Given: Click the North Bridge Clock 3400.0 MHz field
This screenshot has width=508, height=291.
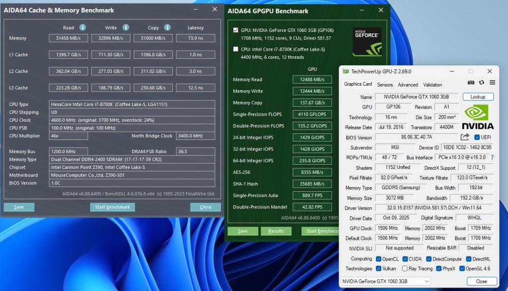Looking at the screenshot, I should click(196, 136).
